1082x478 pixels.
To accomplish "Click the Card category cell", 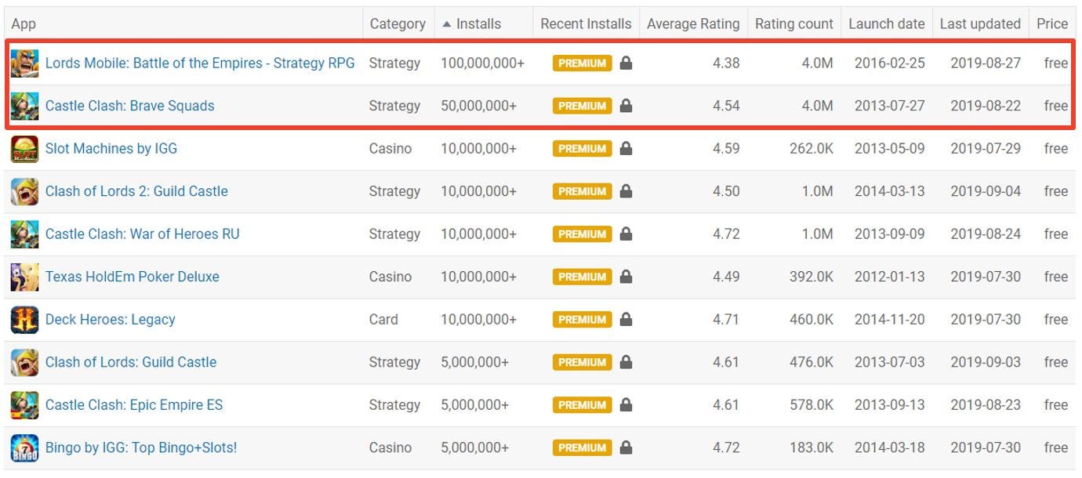I will 383,319.
